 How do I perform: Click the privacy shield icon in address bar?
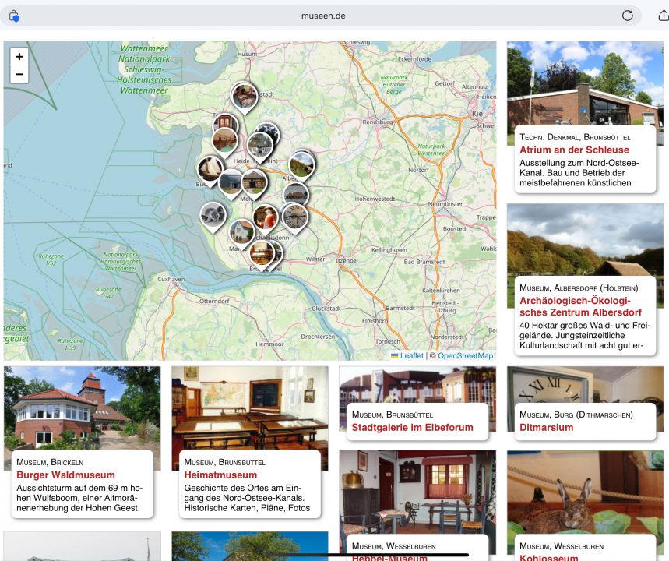click(14, 16)
